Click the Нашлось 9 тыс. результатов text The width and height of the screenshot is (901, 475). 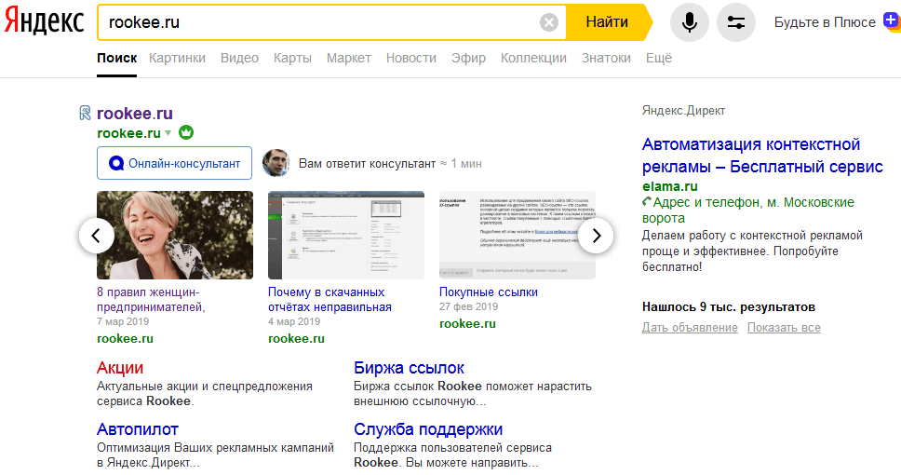pyautogui.click(x=729, y=307)
